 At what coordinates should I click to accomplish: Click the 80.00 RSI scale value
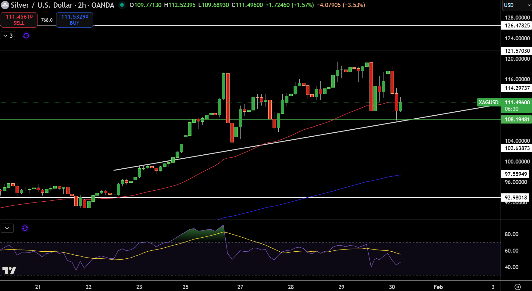(x=511, y=234)
